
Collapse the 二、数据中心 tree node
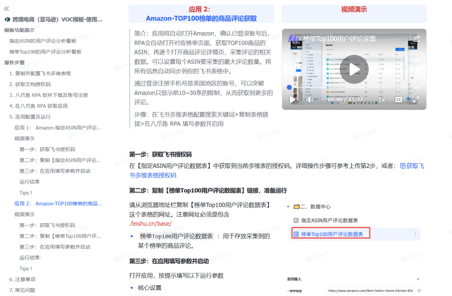pos(288,206)
